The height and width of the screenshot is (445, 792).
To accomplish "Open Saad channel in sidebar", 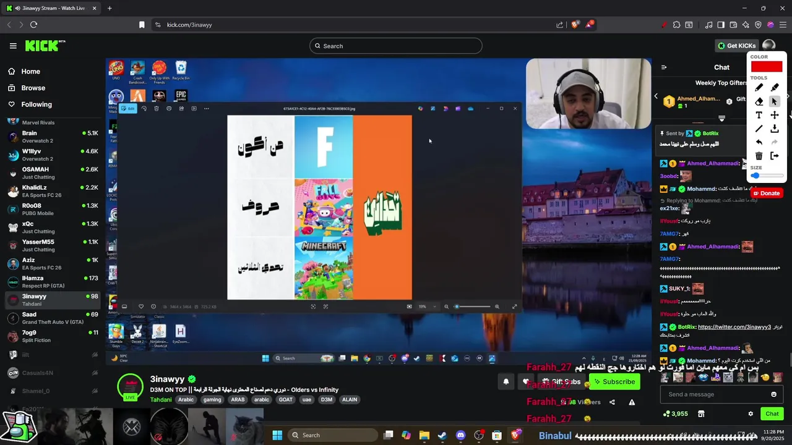I will pyautogui.click(x=53, y=318).
